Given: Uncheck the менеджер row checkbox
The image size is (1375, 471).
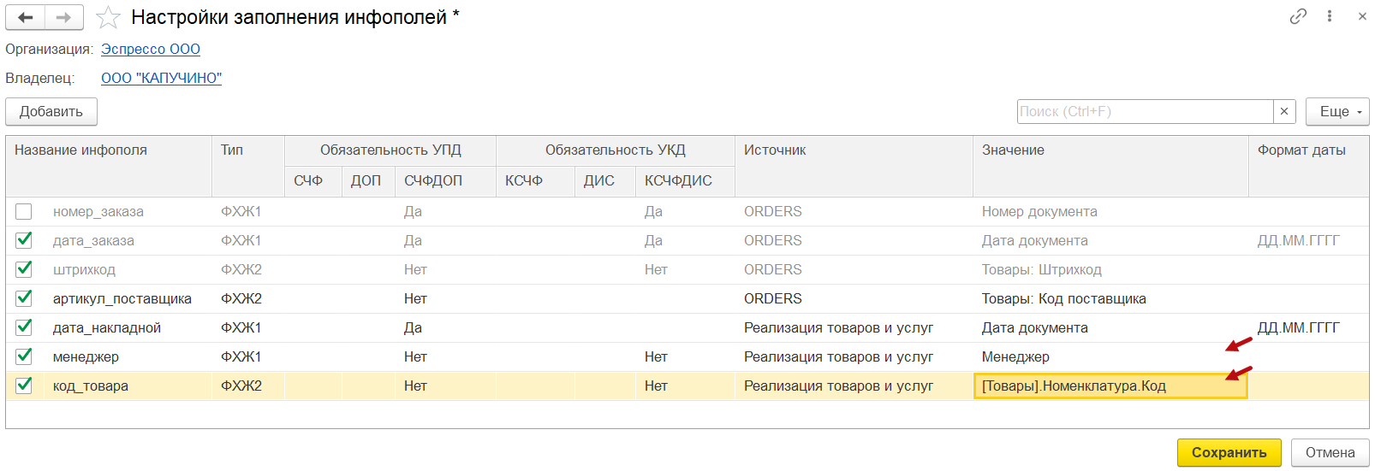Looking at the screenshot, I should point(24,356).
